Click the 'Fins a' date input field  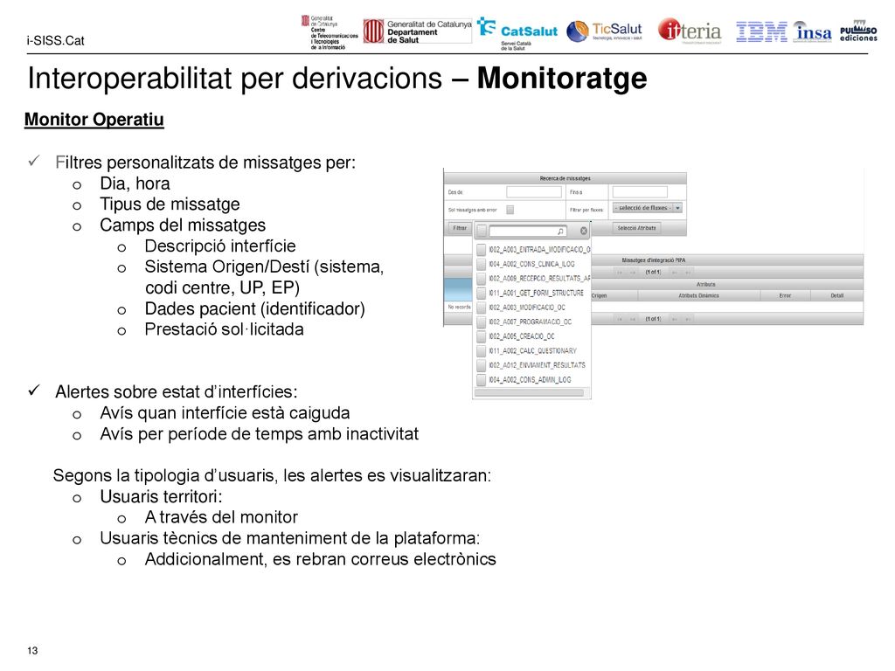pyautogui.click(x=639, y=192)
